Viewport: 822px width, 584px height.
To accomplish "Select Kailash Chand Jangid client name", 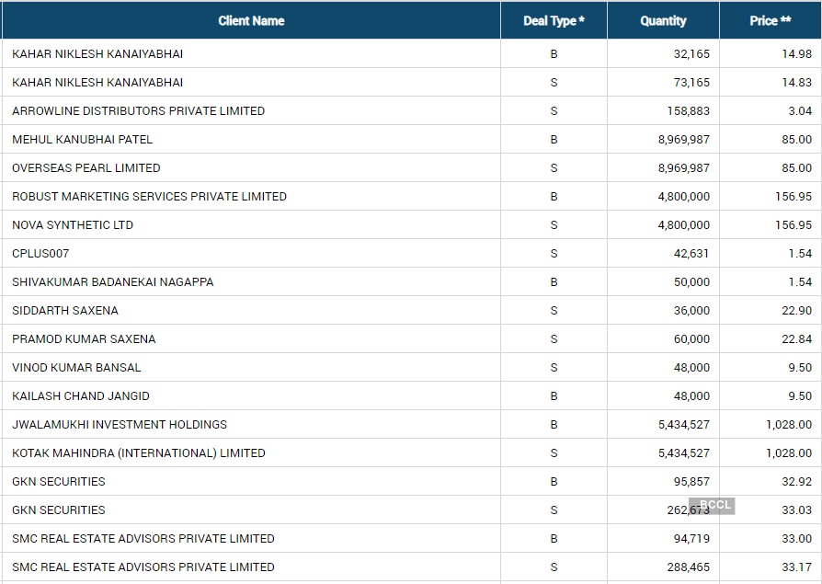I will pyautogui.click(x=80, y=396).
